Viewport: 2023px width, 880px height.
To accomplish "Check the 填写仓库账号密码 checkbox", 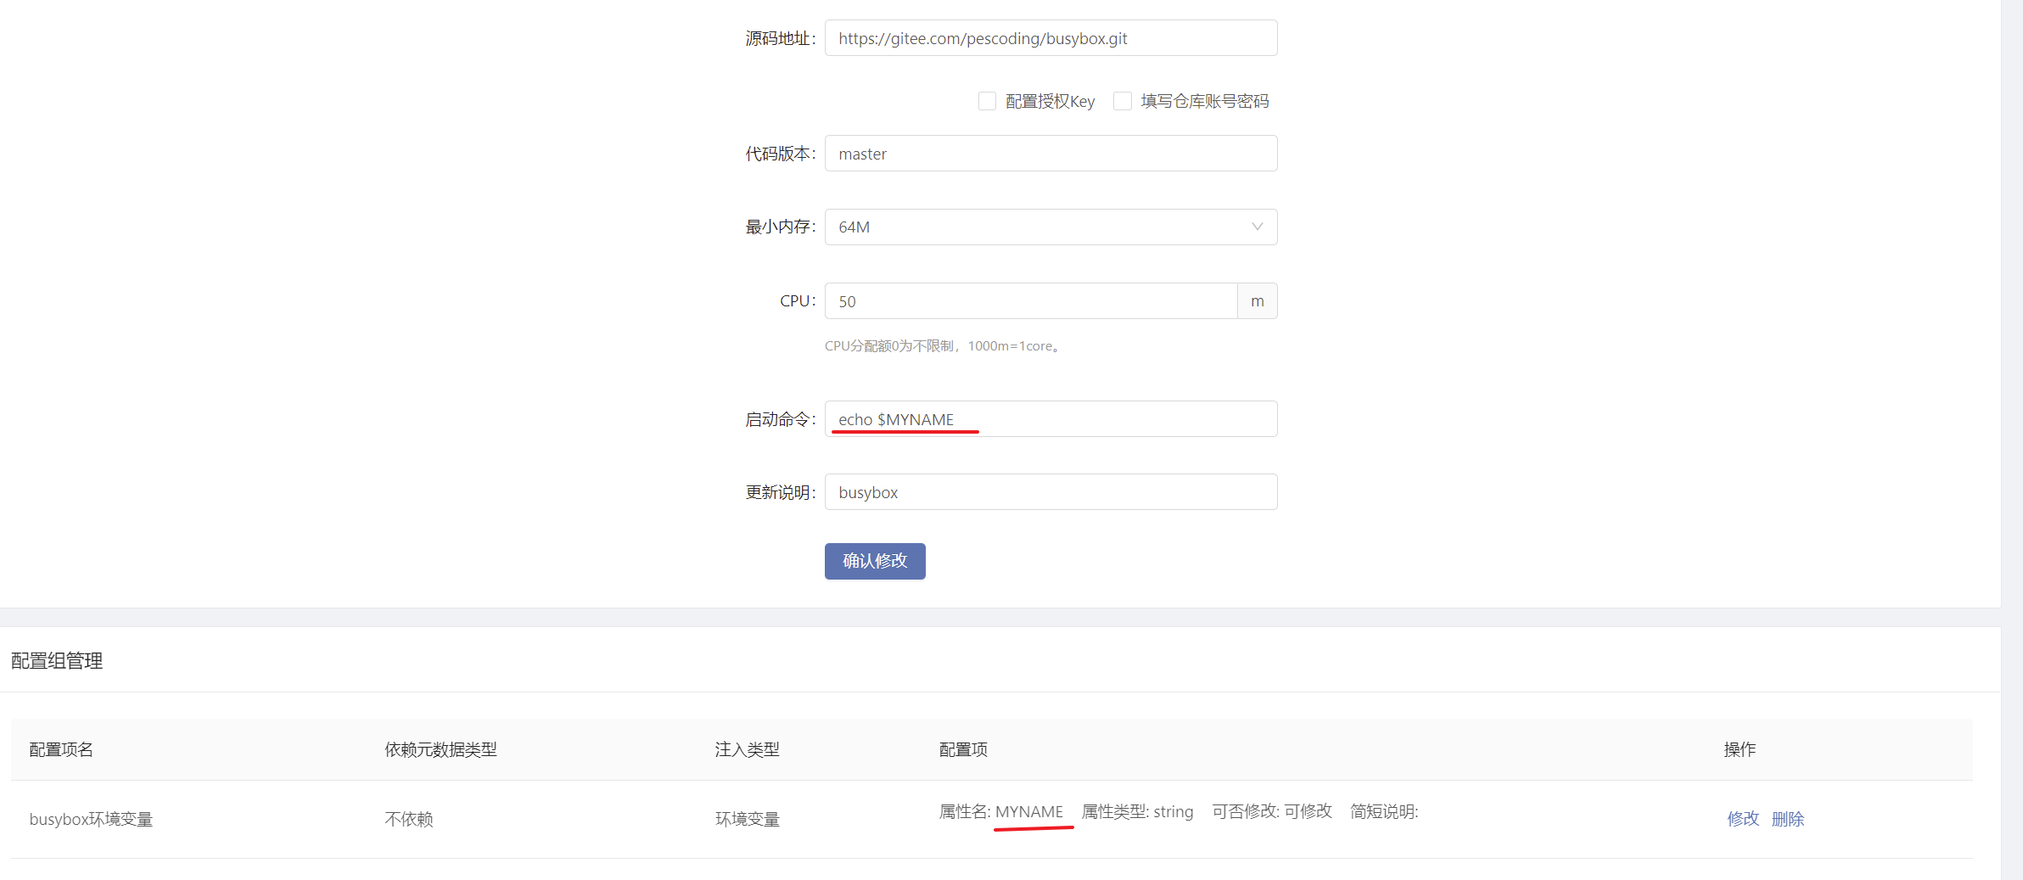I will click(x=1122, y=100).
